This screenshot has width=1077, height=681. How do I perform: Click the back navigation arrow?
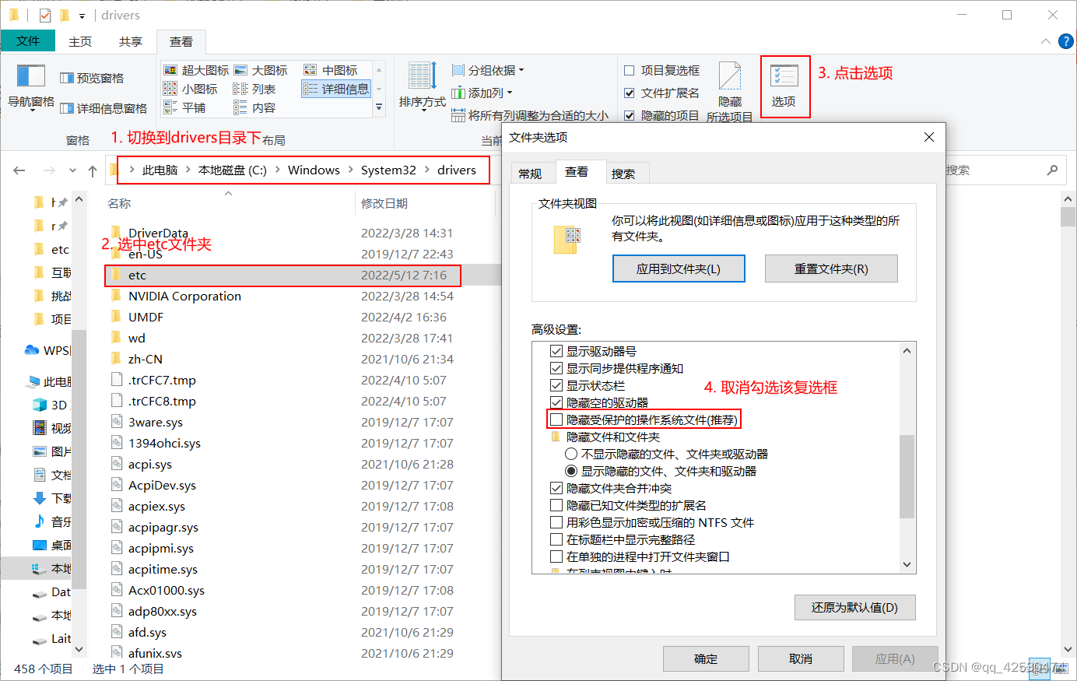(x=19, y=170)
